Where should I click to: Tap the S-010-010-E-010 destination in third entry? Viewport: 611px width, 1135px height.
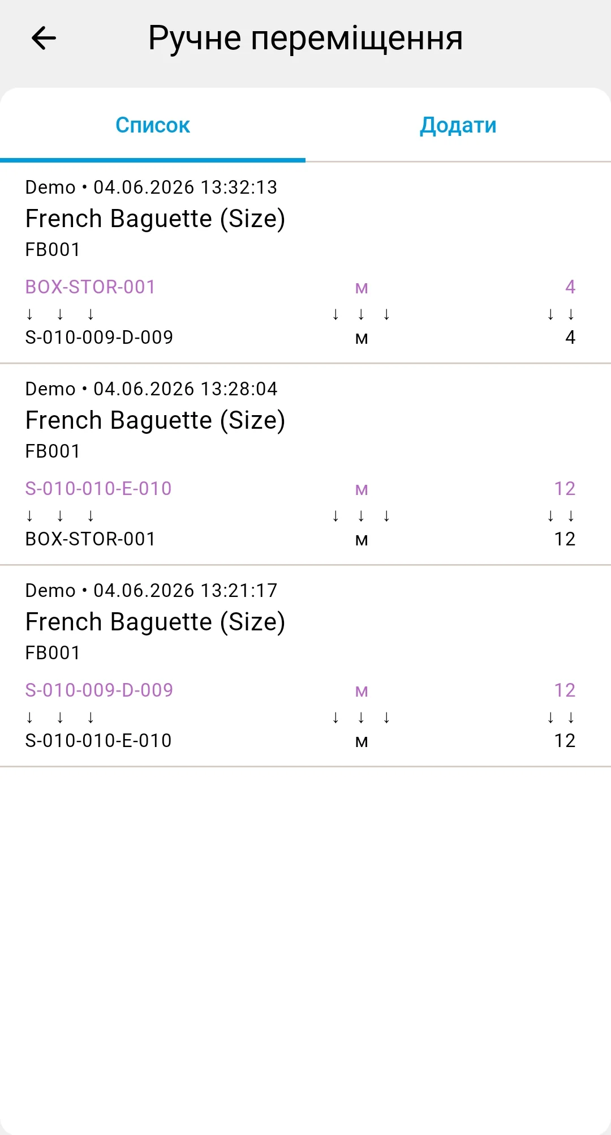98,741
